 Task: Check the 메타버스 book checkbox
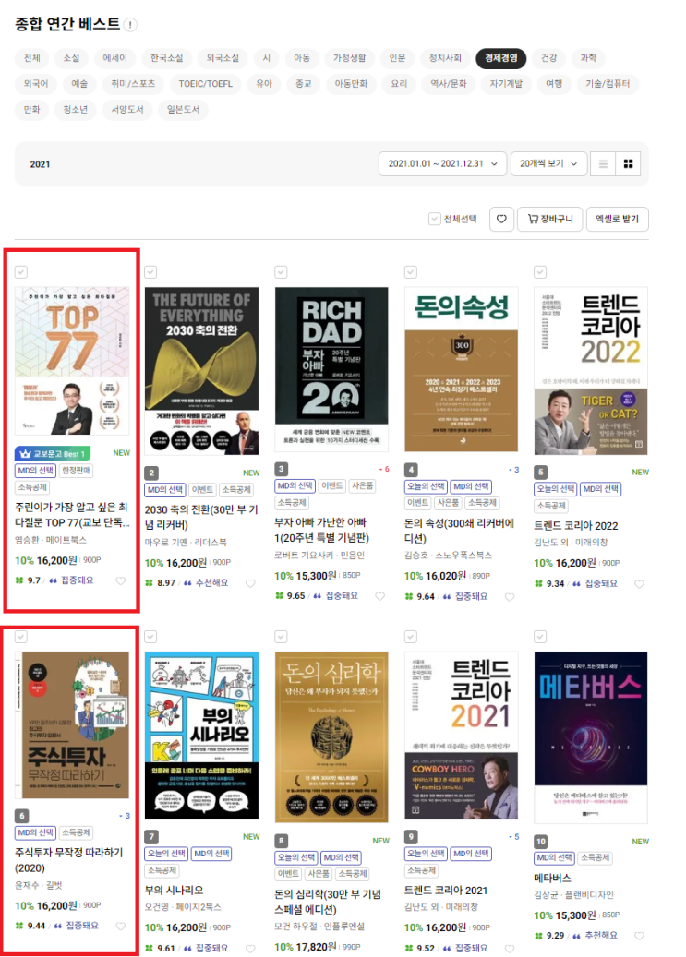click(x=540, y=637)
